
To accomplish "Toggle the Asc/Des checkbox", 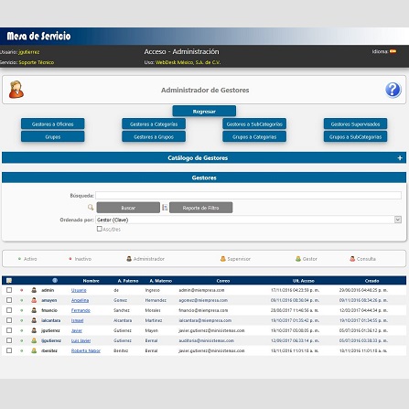I will coord(99,229).
